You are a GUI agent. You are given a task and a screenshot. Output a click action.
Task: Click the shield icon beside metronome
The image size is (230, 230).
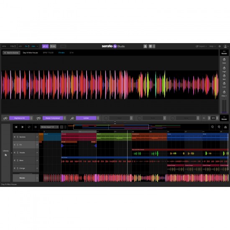pyautogui.click(x=151, y=46)
